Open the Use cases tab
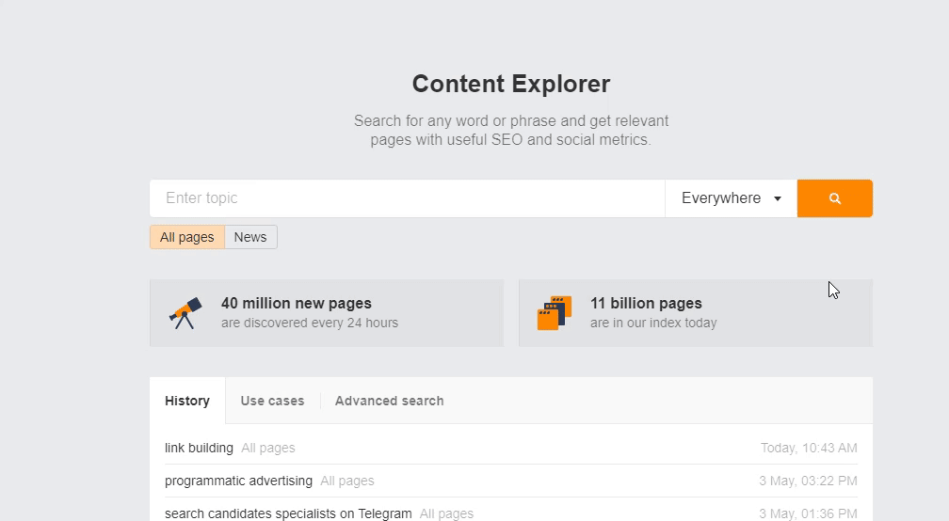 [x=272, y=401]
